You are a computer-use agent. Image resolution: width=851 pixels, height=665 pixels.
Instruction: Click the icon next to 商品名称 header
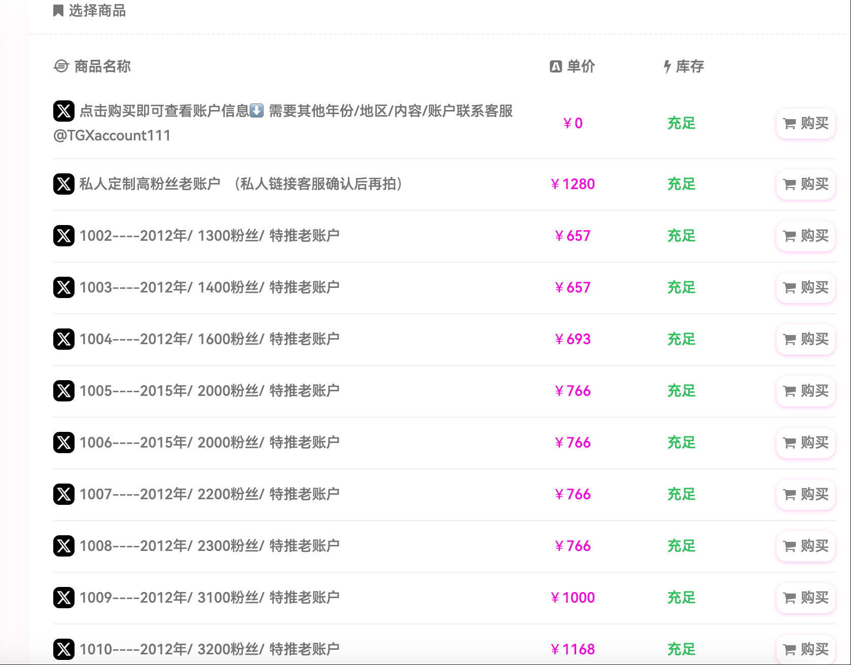coord(61,66)
